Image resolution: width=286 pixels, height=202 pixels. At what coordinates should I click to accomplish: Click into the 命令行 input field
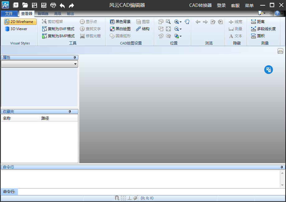pyautogui.click(x=151, y=192)
